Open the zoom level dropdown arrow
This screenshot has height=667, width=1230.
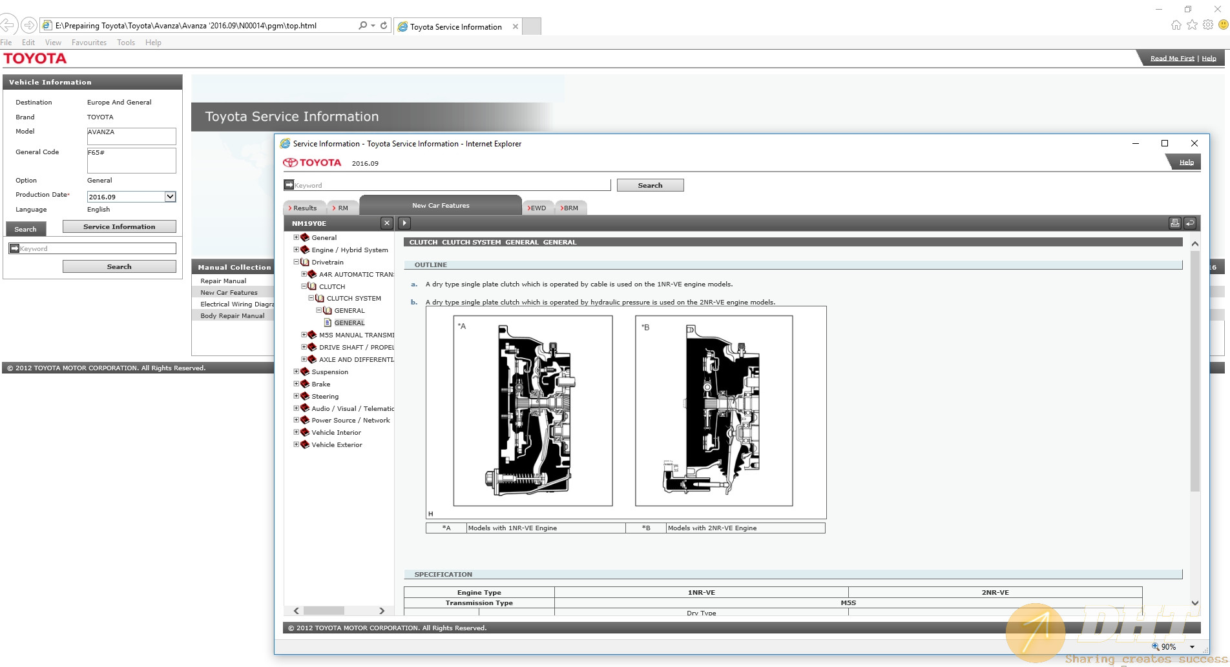1192,646
